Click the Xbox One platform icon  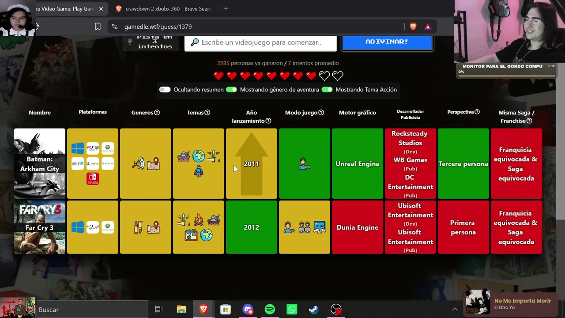click(x=108, y=163)
